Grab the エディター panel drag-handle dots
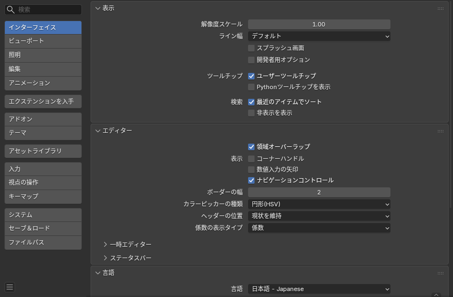This screenshot has width=453, height=297. click(x=440, y=131)
